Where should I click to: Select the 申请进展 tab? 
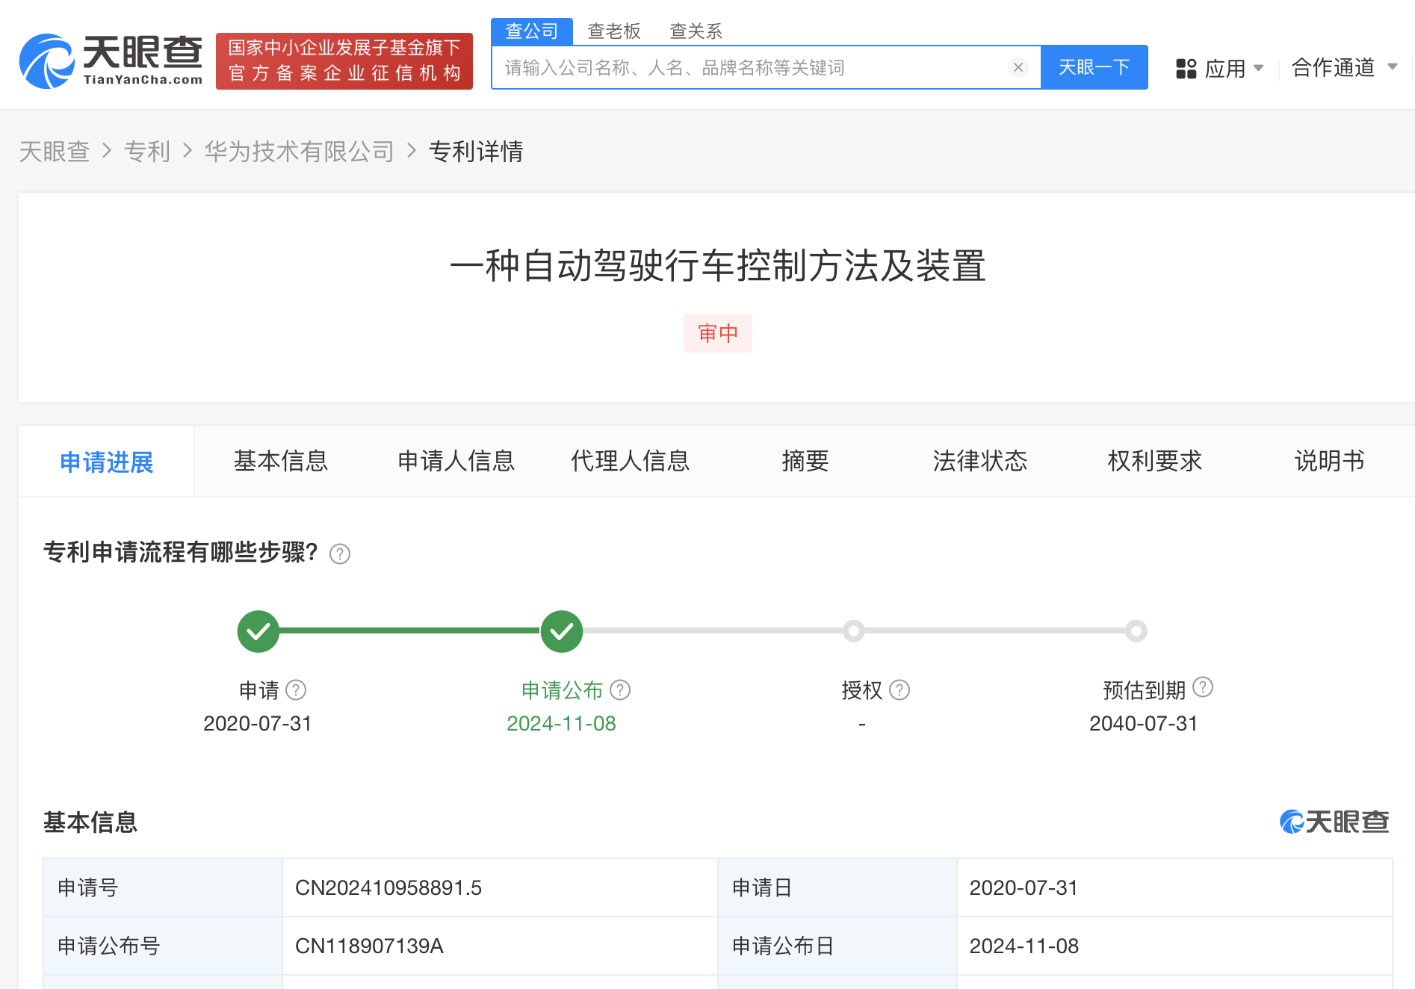click(x=107, y=462)
